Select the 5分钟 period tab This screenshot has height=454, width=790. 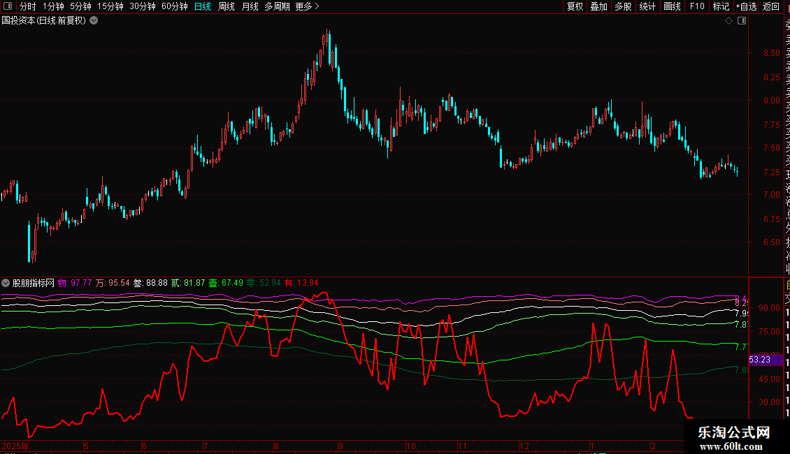coord(80,6)
